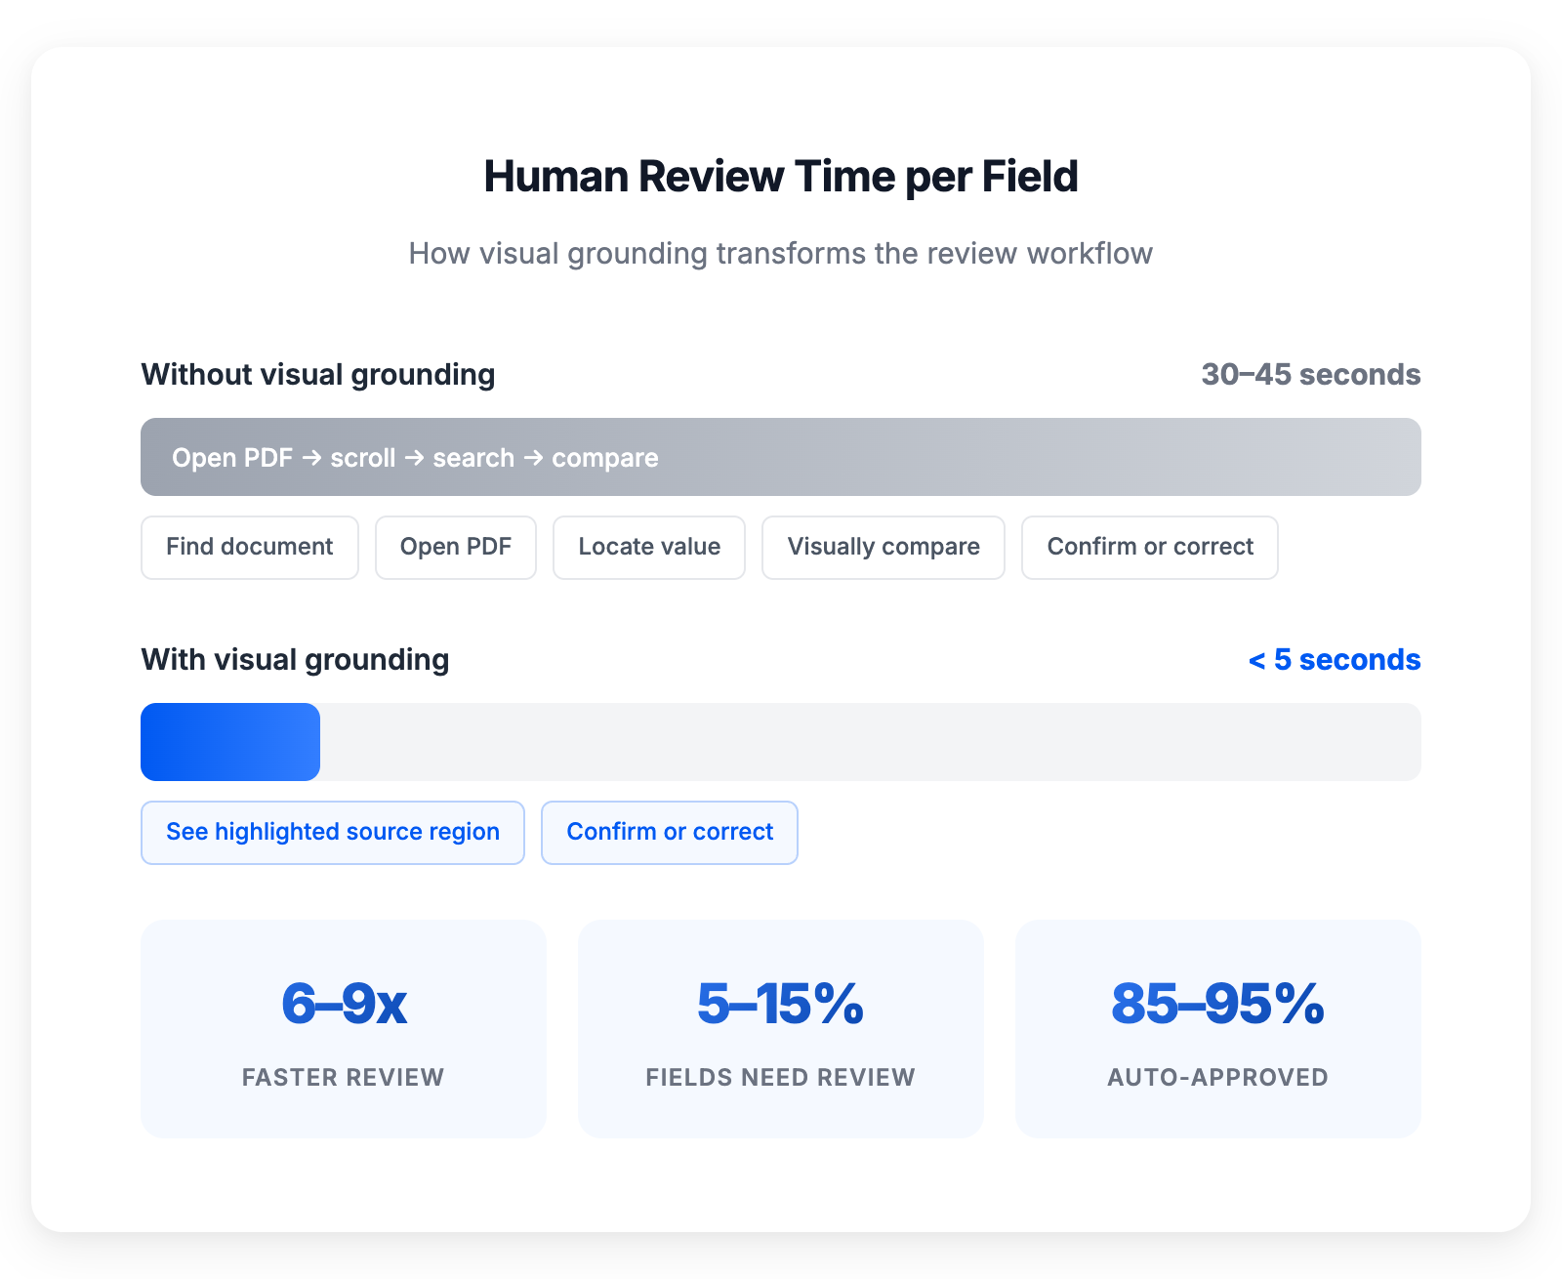Click the AUTO-APPROVED caption
1562x1279 pixels.
pos(1218,1077)
